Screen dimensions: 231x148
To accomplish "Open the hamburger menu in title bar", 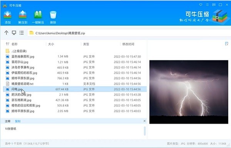I will point(207,5).
